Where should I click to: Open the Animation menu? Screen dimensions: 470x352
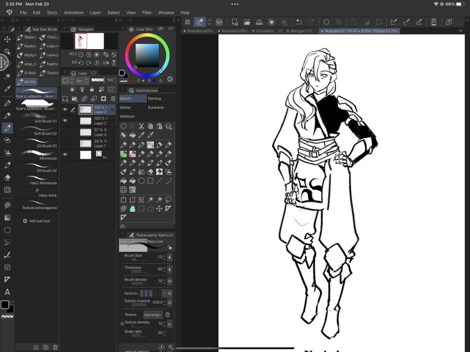(73, 12)
